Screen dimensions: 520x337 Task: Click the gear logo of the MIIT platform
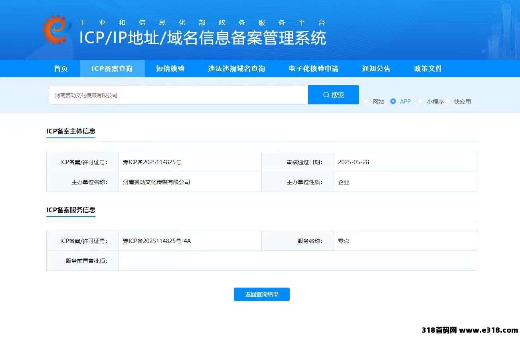(x=56, y=29)
